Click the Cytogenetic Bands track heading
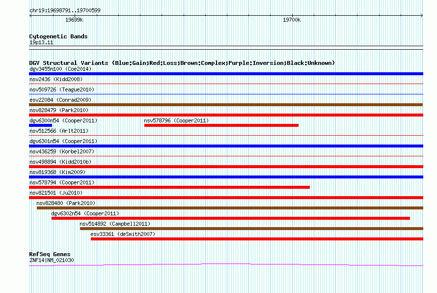The image size is (437, 293). click(x=58, y=36)
